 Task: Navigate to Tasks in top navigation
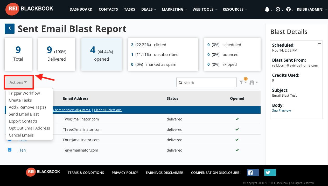coord(130,9)
